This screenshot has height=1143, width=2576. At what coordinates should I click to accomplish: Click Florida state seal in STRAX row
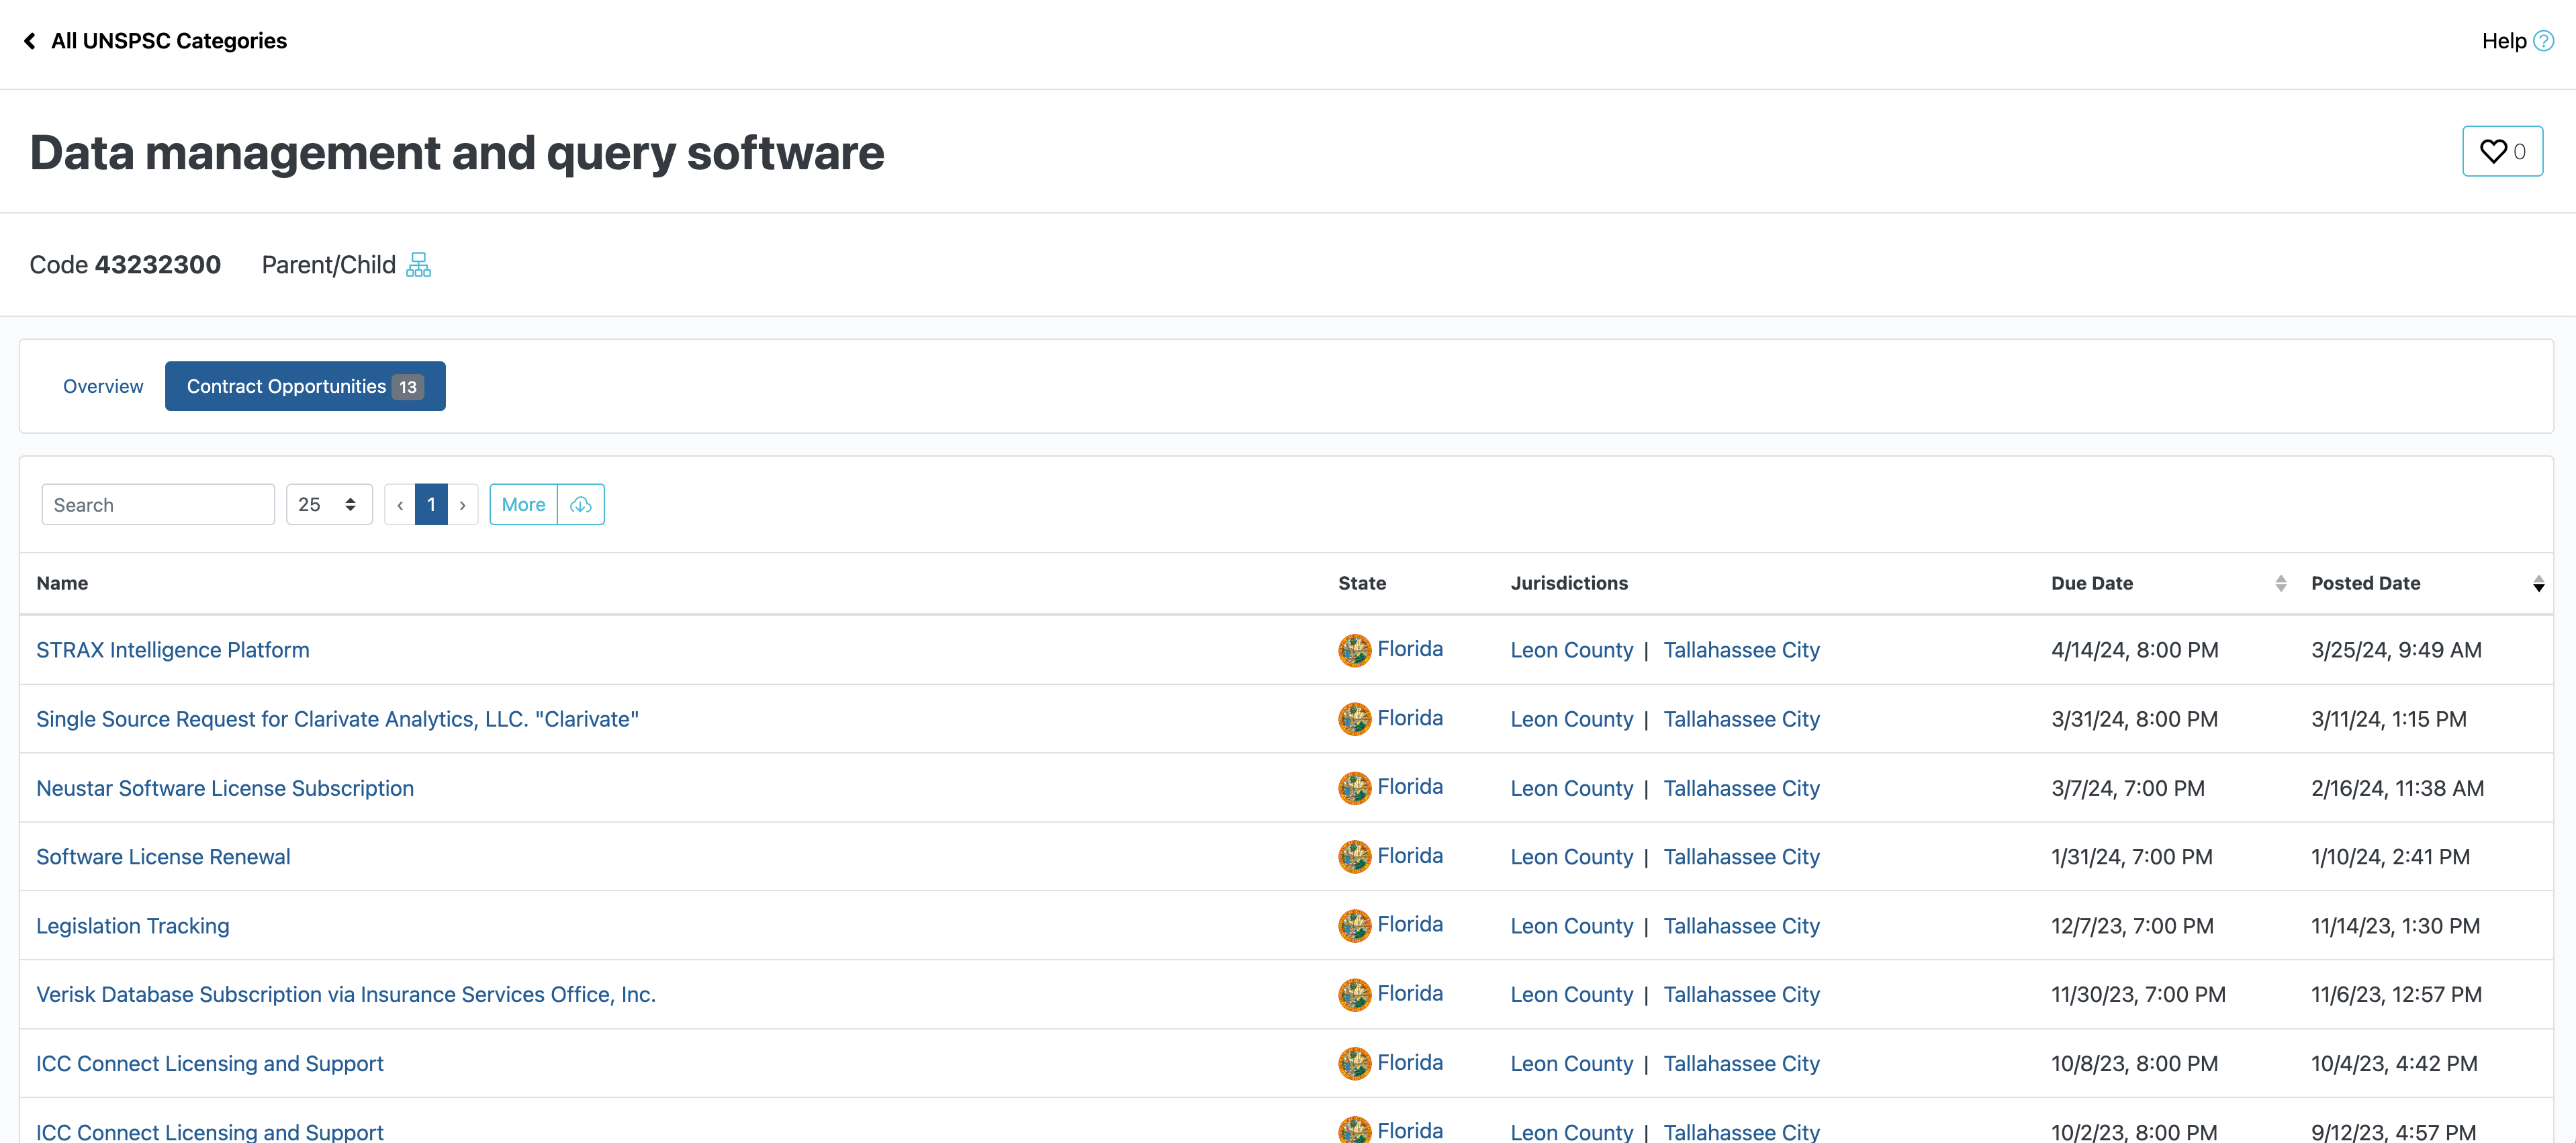tap(1354, 650)
